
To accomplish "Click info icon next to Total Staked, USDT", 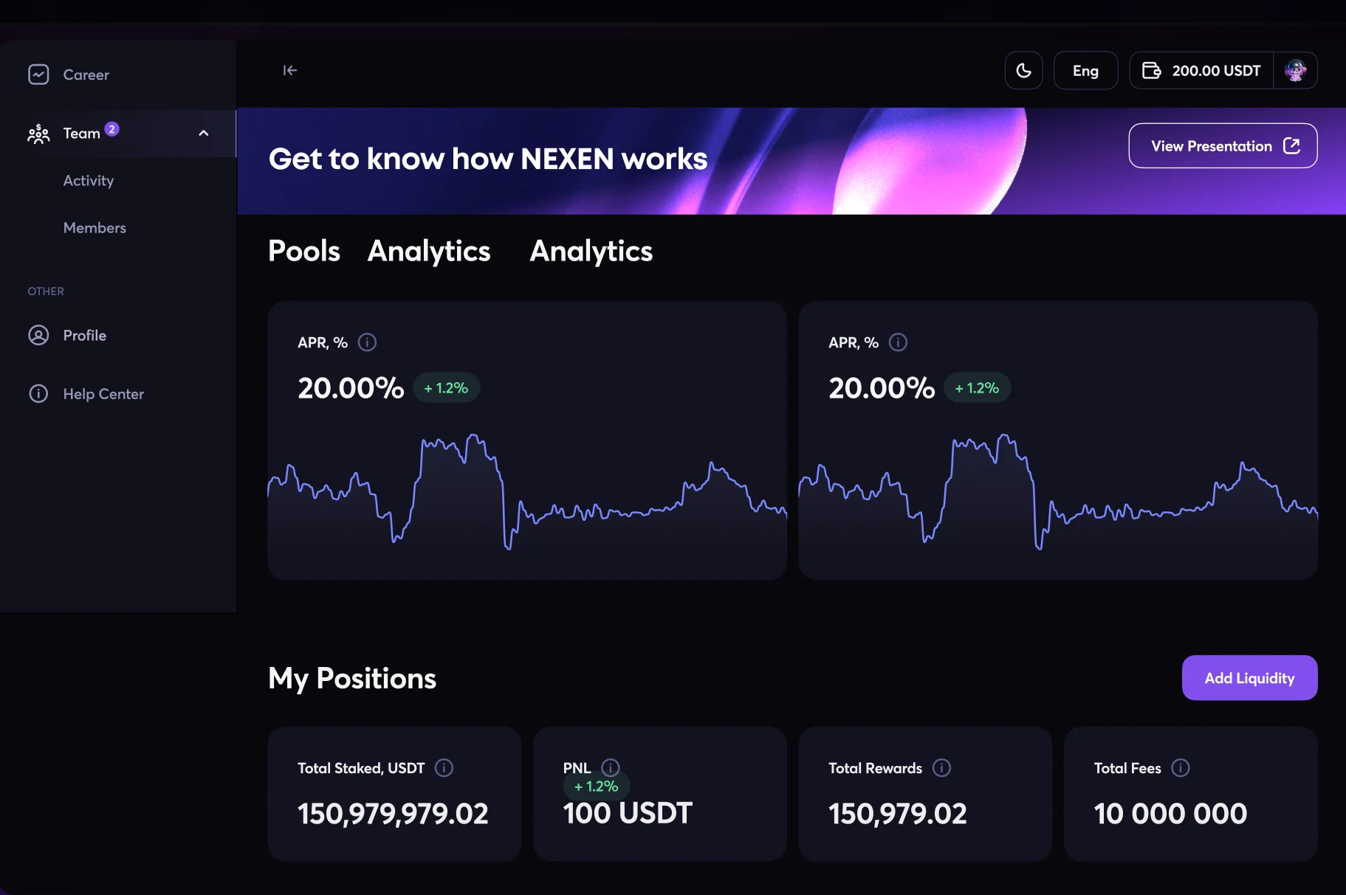I will click(x=444, y=768).
